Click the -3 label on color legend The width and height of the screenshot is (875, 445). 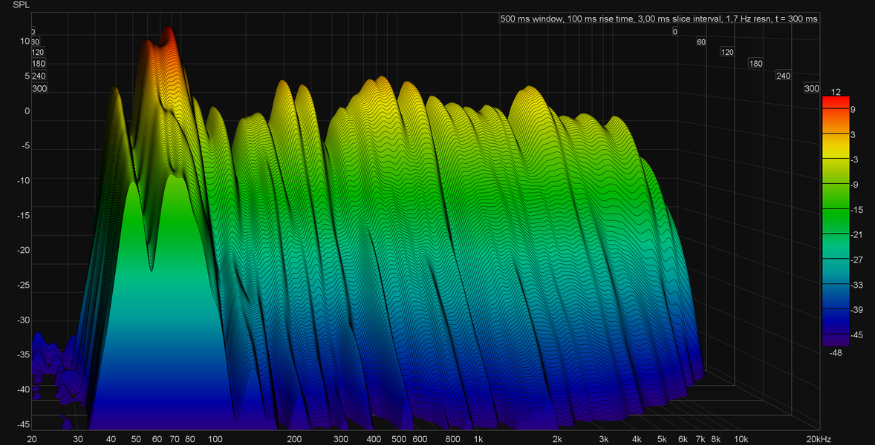tap(855, 160)
